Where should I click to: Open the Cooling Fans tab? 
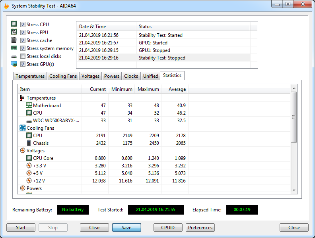click(x=63, y=76)
